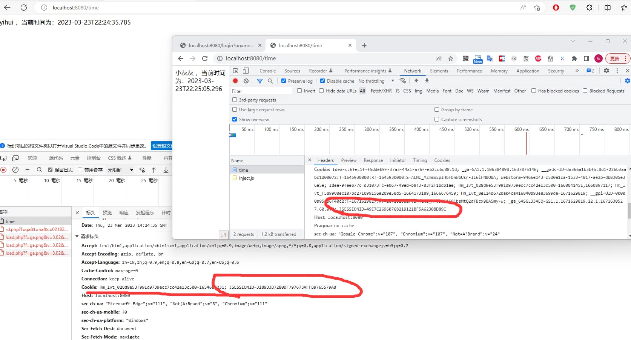631x340 pixels.
Task: Toggle the Disable cache checkbox
Action: coord(322,81)
